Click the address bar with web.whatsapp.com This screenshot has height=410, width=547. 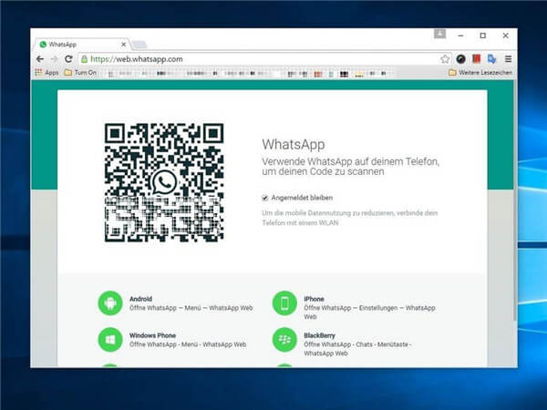click(x=258, y=59)
